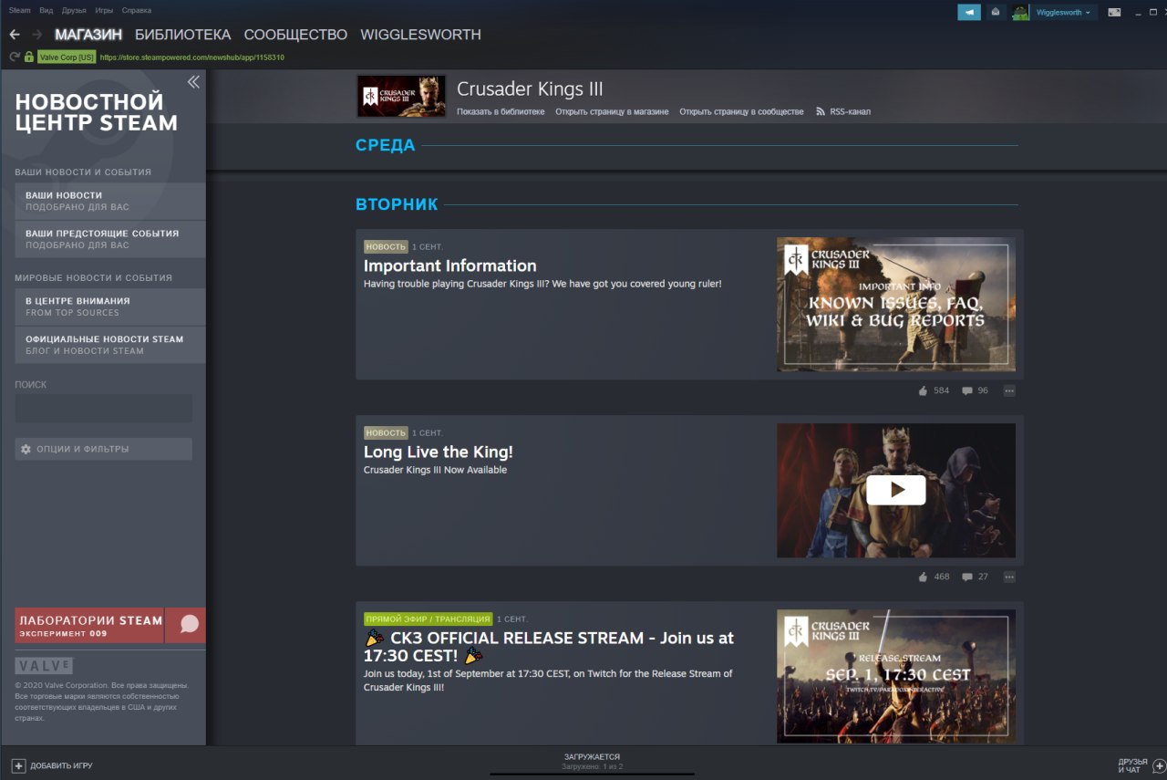Switch to the СООБЩЕСТВО tab
The height and width of the screenshot is (780, 1167).
click(x=295, y=35)
